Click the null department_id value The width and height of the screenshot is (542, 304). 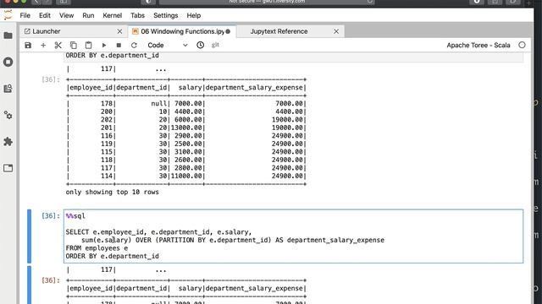159,103
